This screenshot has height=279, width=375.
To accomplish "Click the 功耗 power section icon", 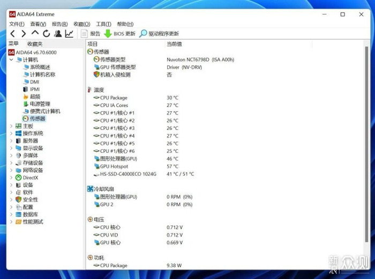I will pyautogui.click(x=90, y=258).
